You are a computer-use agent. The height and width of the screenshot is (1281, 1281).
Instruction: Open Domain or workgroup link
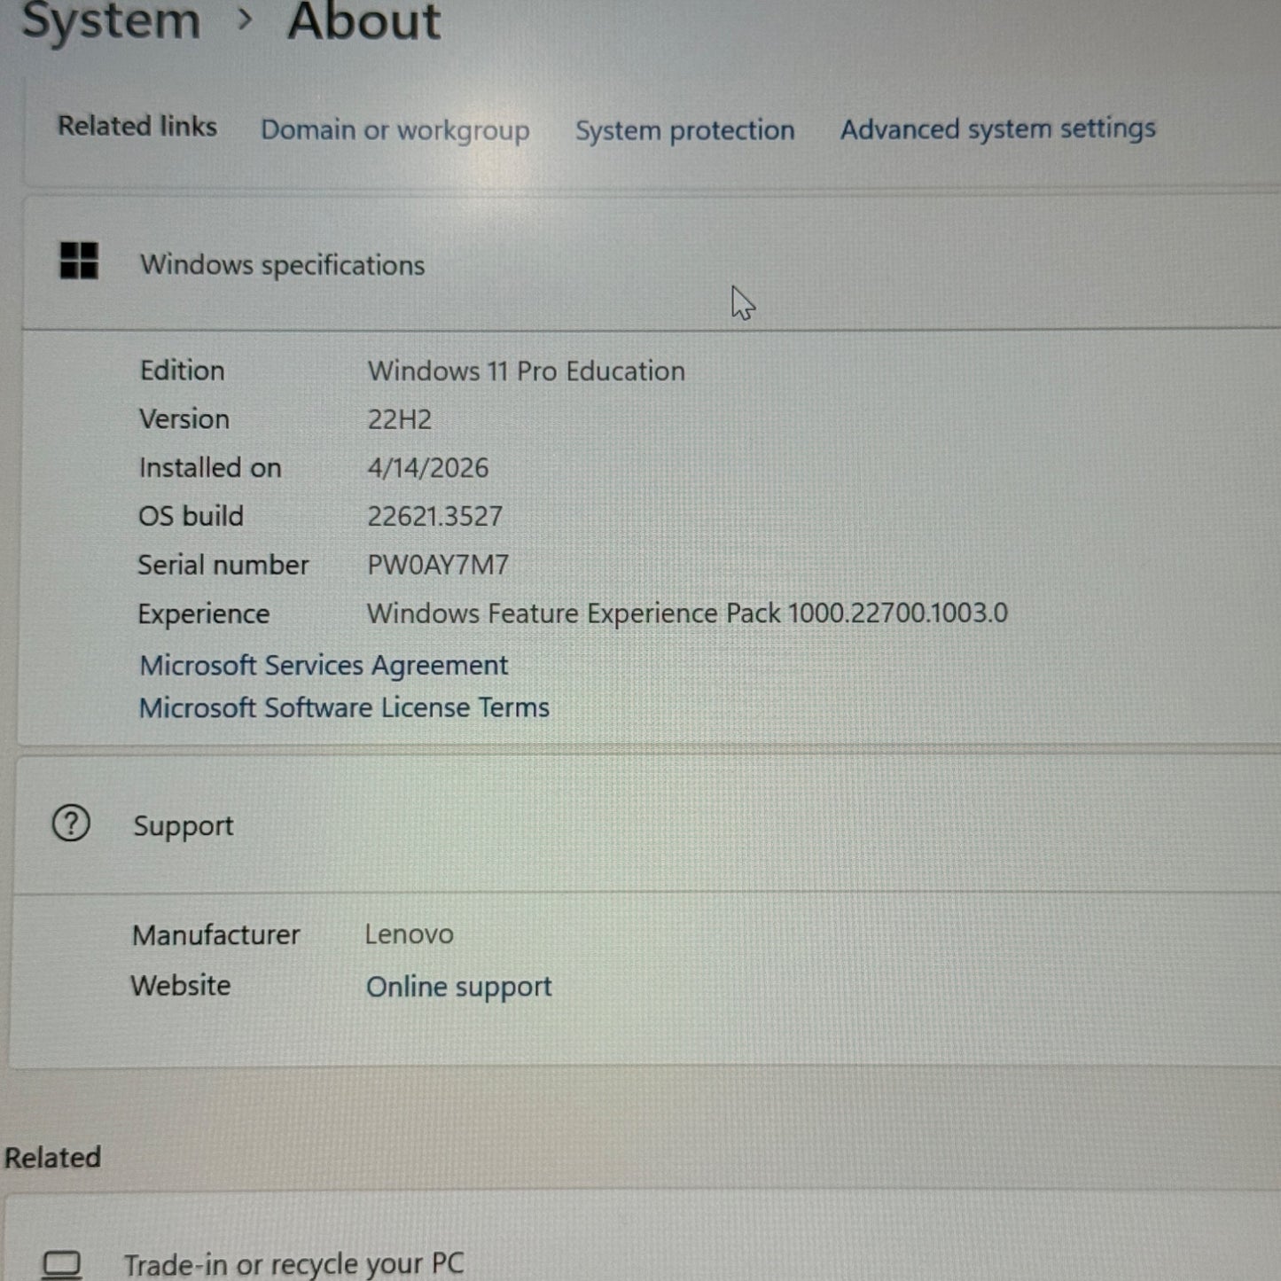tap(395, 130)
